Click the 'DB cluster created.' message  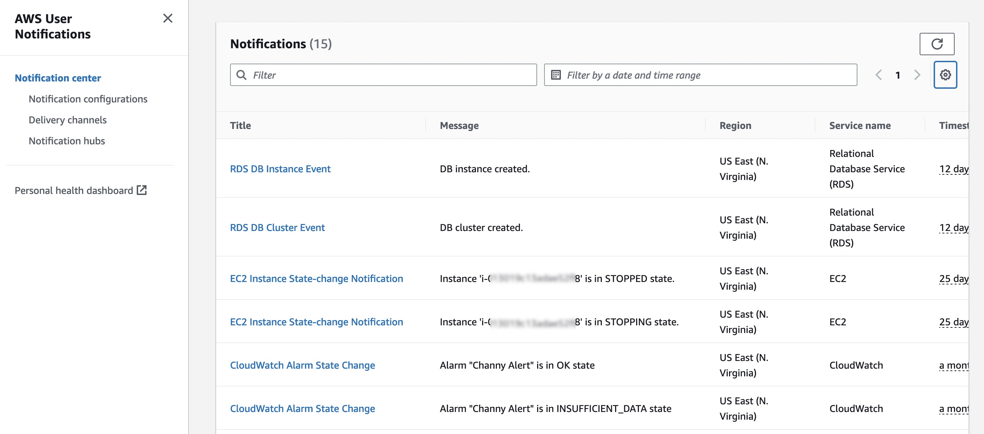(481, 227)
